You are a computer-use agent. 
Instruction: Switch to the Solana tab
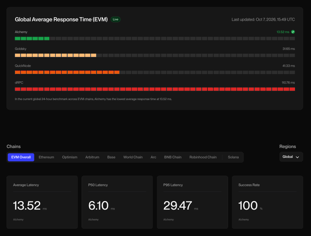click(233, 157)
